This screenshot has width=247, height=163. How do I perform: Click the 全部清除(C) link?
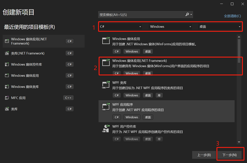(x=232, y=16)
